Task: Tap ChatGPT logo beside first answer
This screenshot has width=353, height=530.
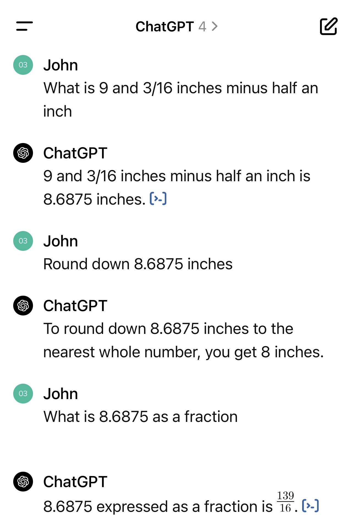Action: click(23, 153)
